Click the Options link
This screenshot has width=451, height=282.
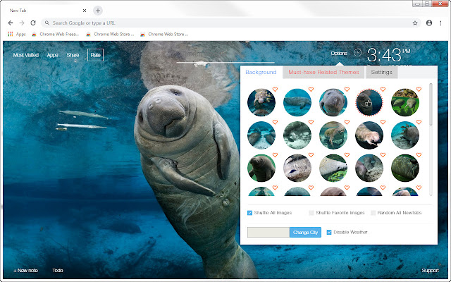tap(339, 54)
